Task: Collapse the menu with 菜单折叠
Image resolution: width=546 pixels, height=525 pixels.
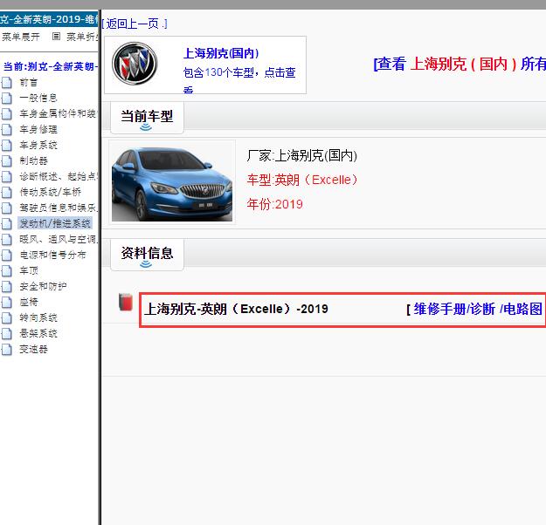Action: point(82,37)
